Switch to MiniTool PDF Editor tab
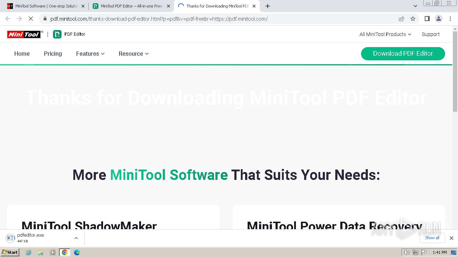The height and width of the screenshot is (257, 458). coord(131,6)
